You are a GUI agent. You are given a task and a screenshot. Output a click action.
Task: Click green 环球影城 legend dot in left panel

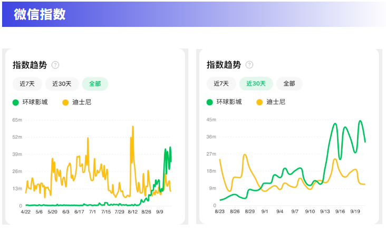(x=15, y=102)
